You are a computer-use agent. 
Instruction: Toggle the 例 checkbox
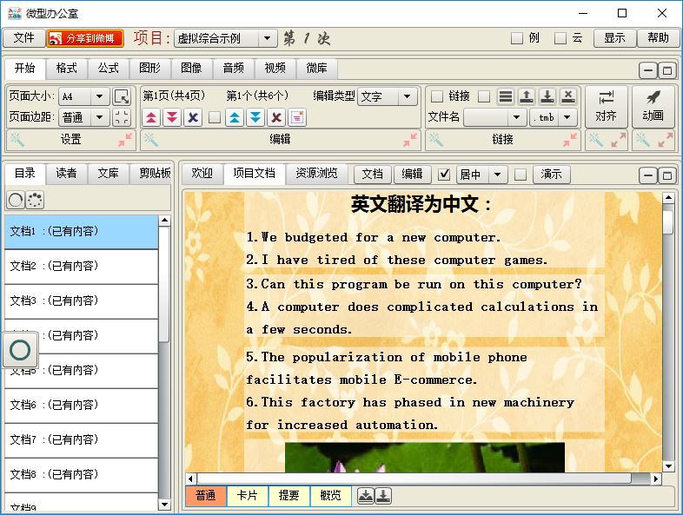click(x=517, y=38)
